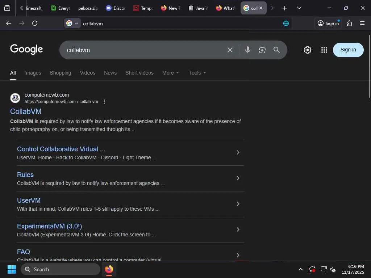Image resolution: width=371 pixels, height=278 pixels.
Task: Click chevron on FAQ row
Action: click(x=238, y=255)
